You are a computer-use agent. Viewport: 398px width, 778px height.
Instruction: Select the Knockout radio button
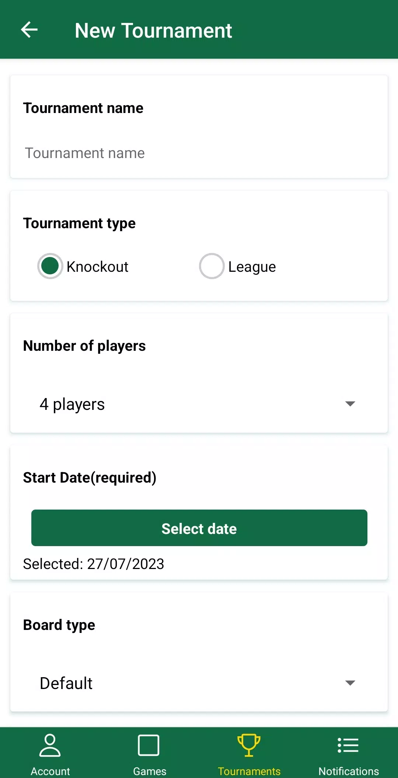pos(50,266)
